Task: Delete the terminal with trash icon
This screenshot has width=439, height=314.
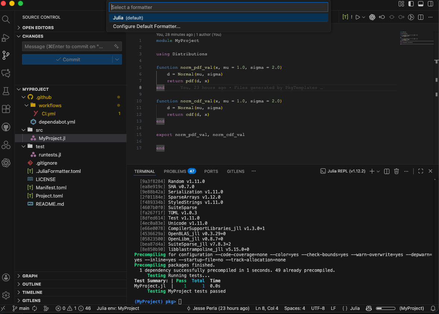Action: (396, 171)
